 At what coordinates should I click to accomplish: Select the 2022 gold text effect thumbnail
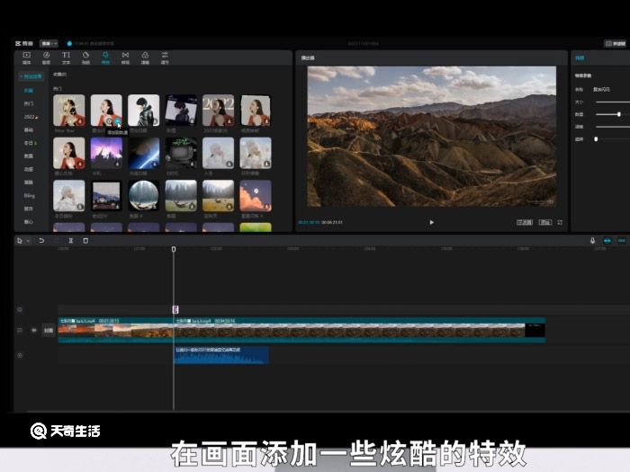pos(218,111)
